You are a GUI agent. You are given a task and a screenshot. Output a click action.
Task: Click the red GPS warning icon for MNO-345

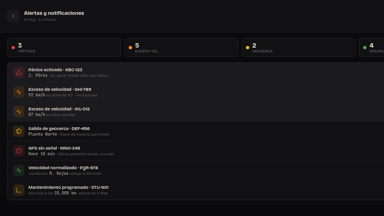[19, 151]
